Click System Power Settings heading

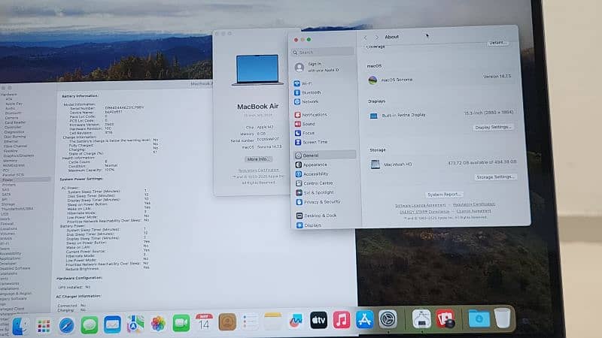pos(81,179)
